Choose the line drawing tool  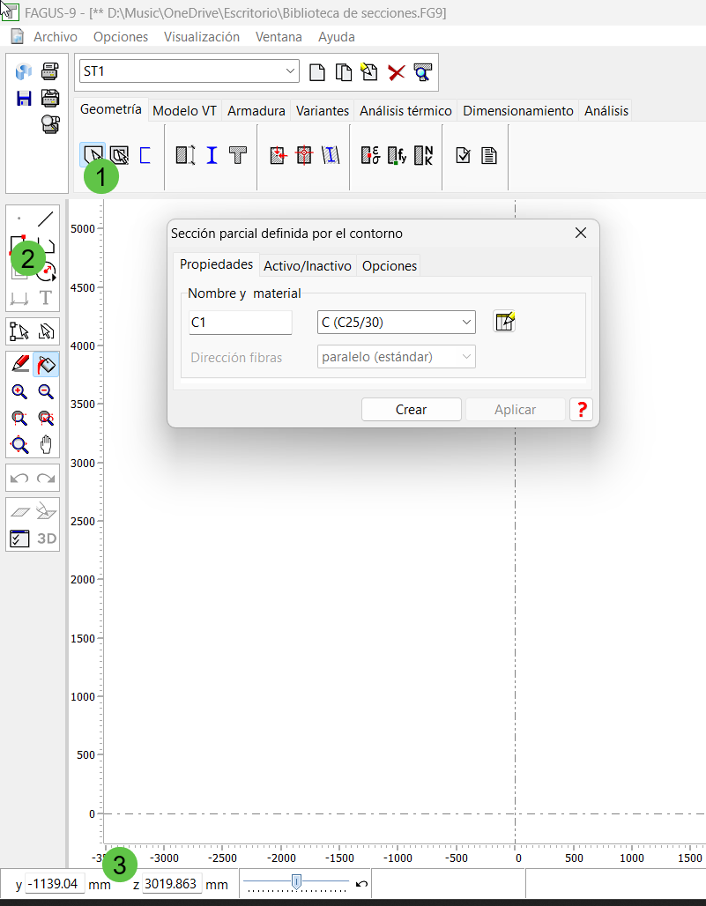tap(46, 219)
